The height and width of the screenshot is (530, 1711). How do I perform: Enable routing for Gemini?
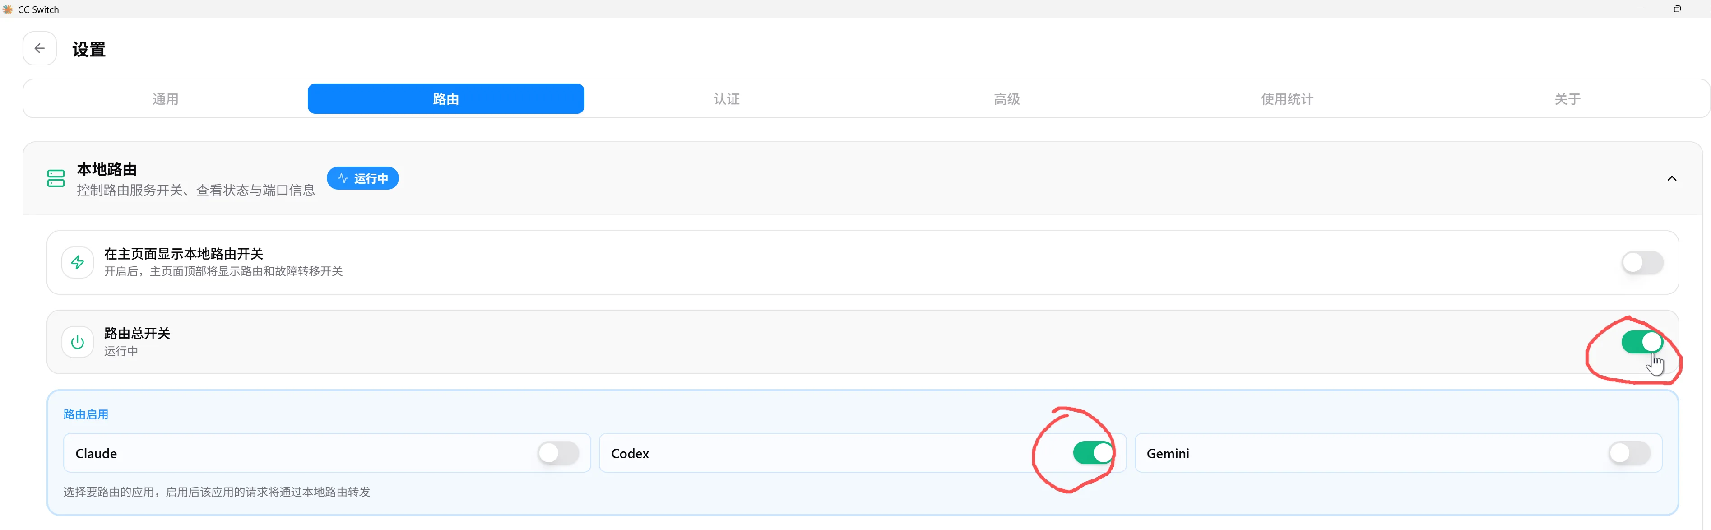point(1629,453)
